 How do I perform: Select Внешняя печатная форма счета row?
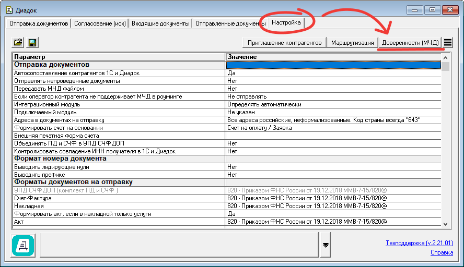(x=227, y=136)
